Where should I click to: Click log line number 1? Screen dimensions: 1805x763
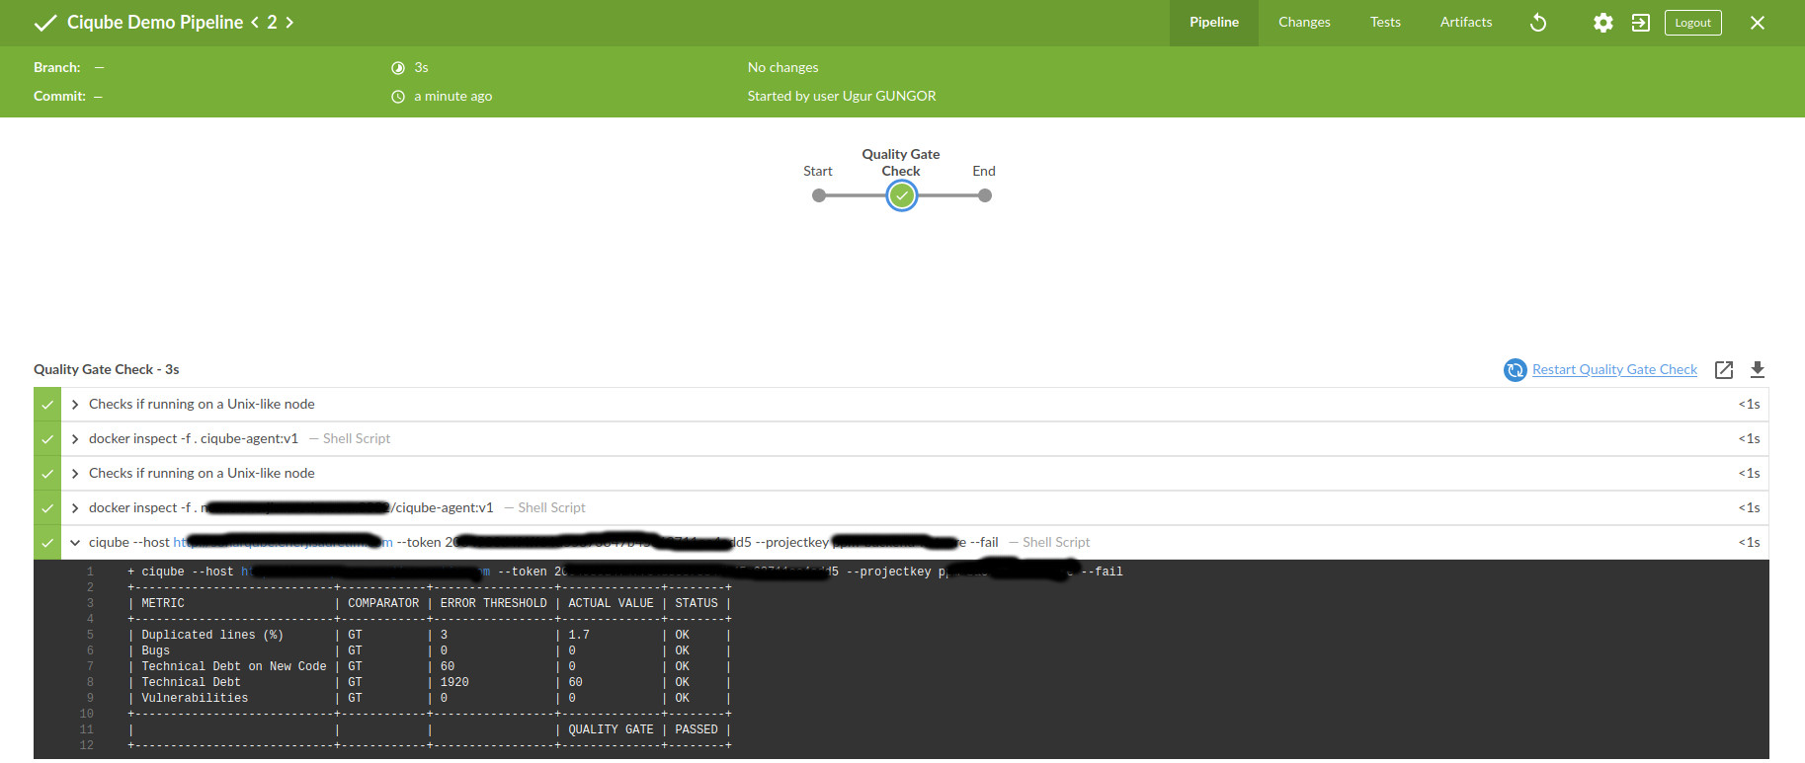point(90,572)
